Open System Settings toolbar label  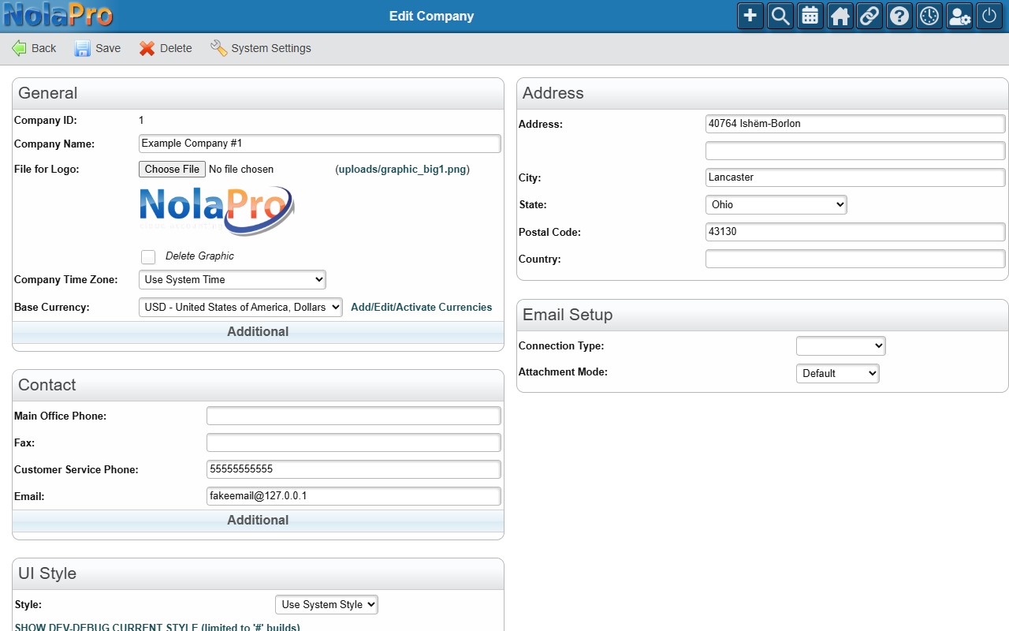tap(271, 48)
